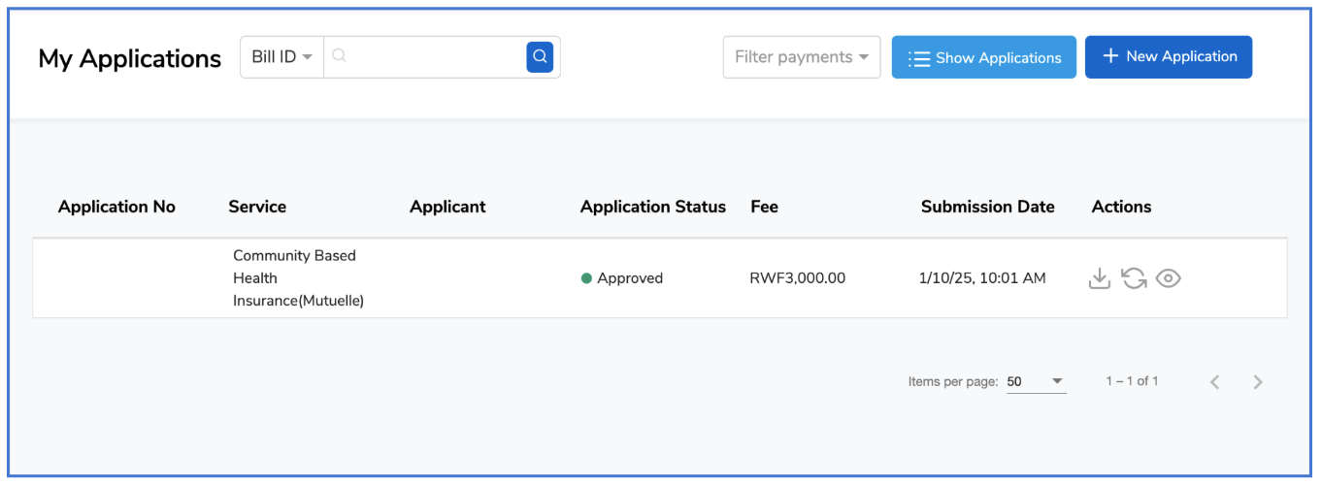Click the Service column header

257,207
